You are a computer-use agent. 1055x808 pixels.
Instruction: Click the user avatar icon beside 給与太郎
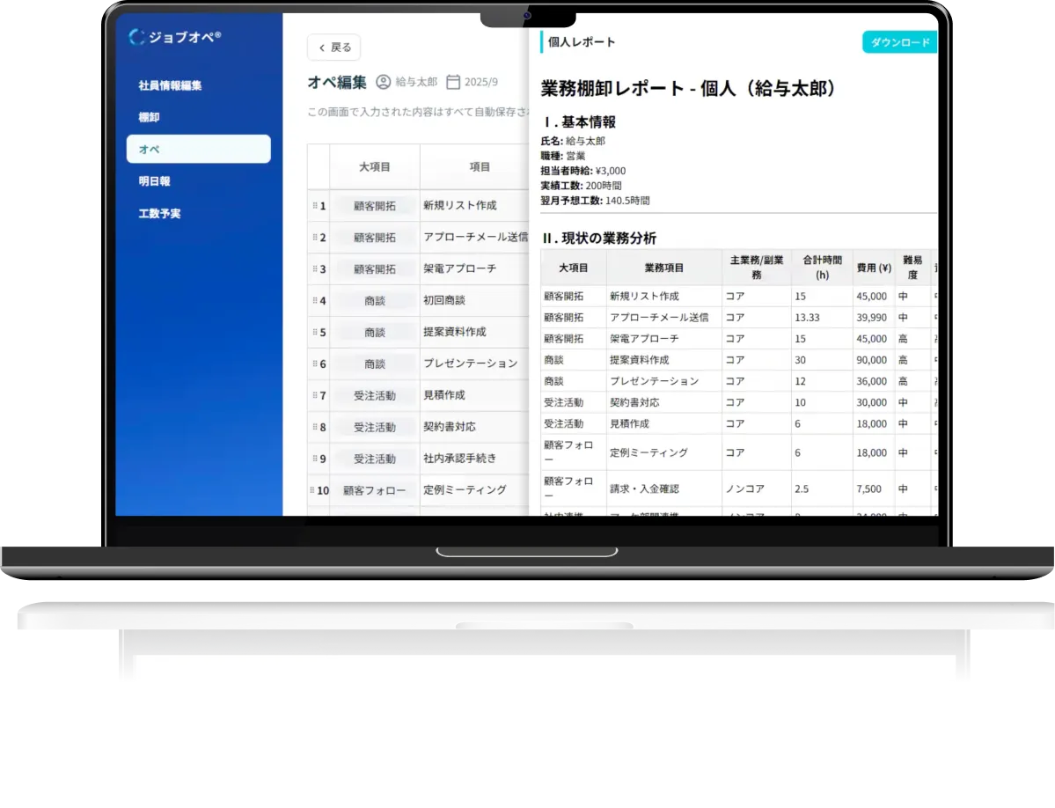pyautogui.click(x=382, y=83)
